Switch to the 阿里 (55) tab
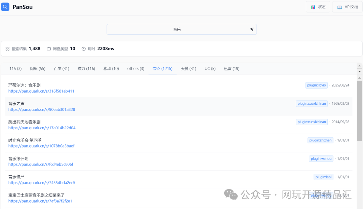The height and width of the screenshot is (209, 363). (38, 68)
